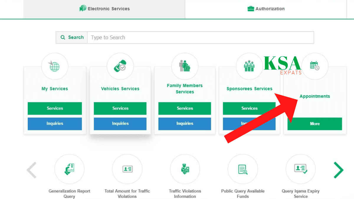This screenshot has width=354, height=199.
Task: Open the Query Iqama Expiry Service icon
Action: click(301, 169)
